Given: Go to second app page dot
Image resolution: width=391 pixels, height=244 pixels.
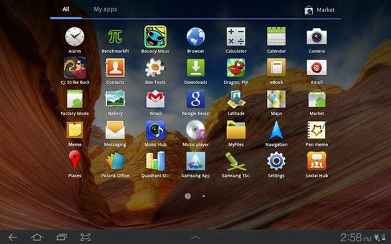Looking at the screenshot, I should [204, 196].
